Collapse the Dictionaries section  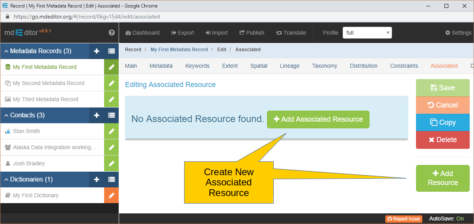tap(6, 180)
